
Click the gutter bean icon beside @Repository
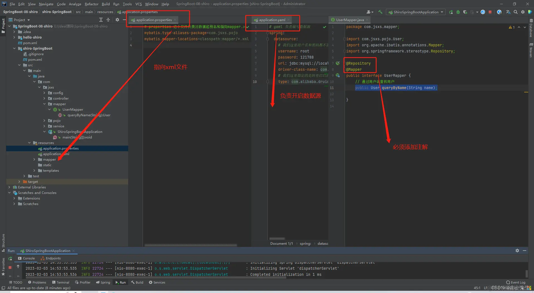[338, 63]
